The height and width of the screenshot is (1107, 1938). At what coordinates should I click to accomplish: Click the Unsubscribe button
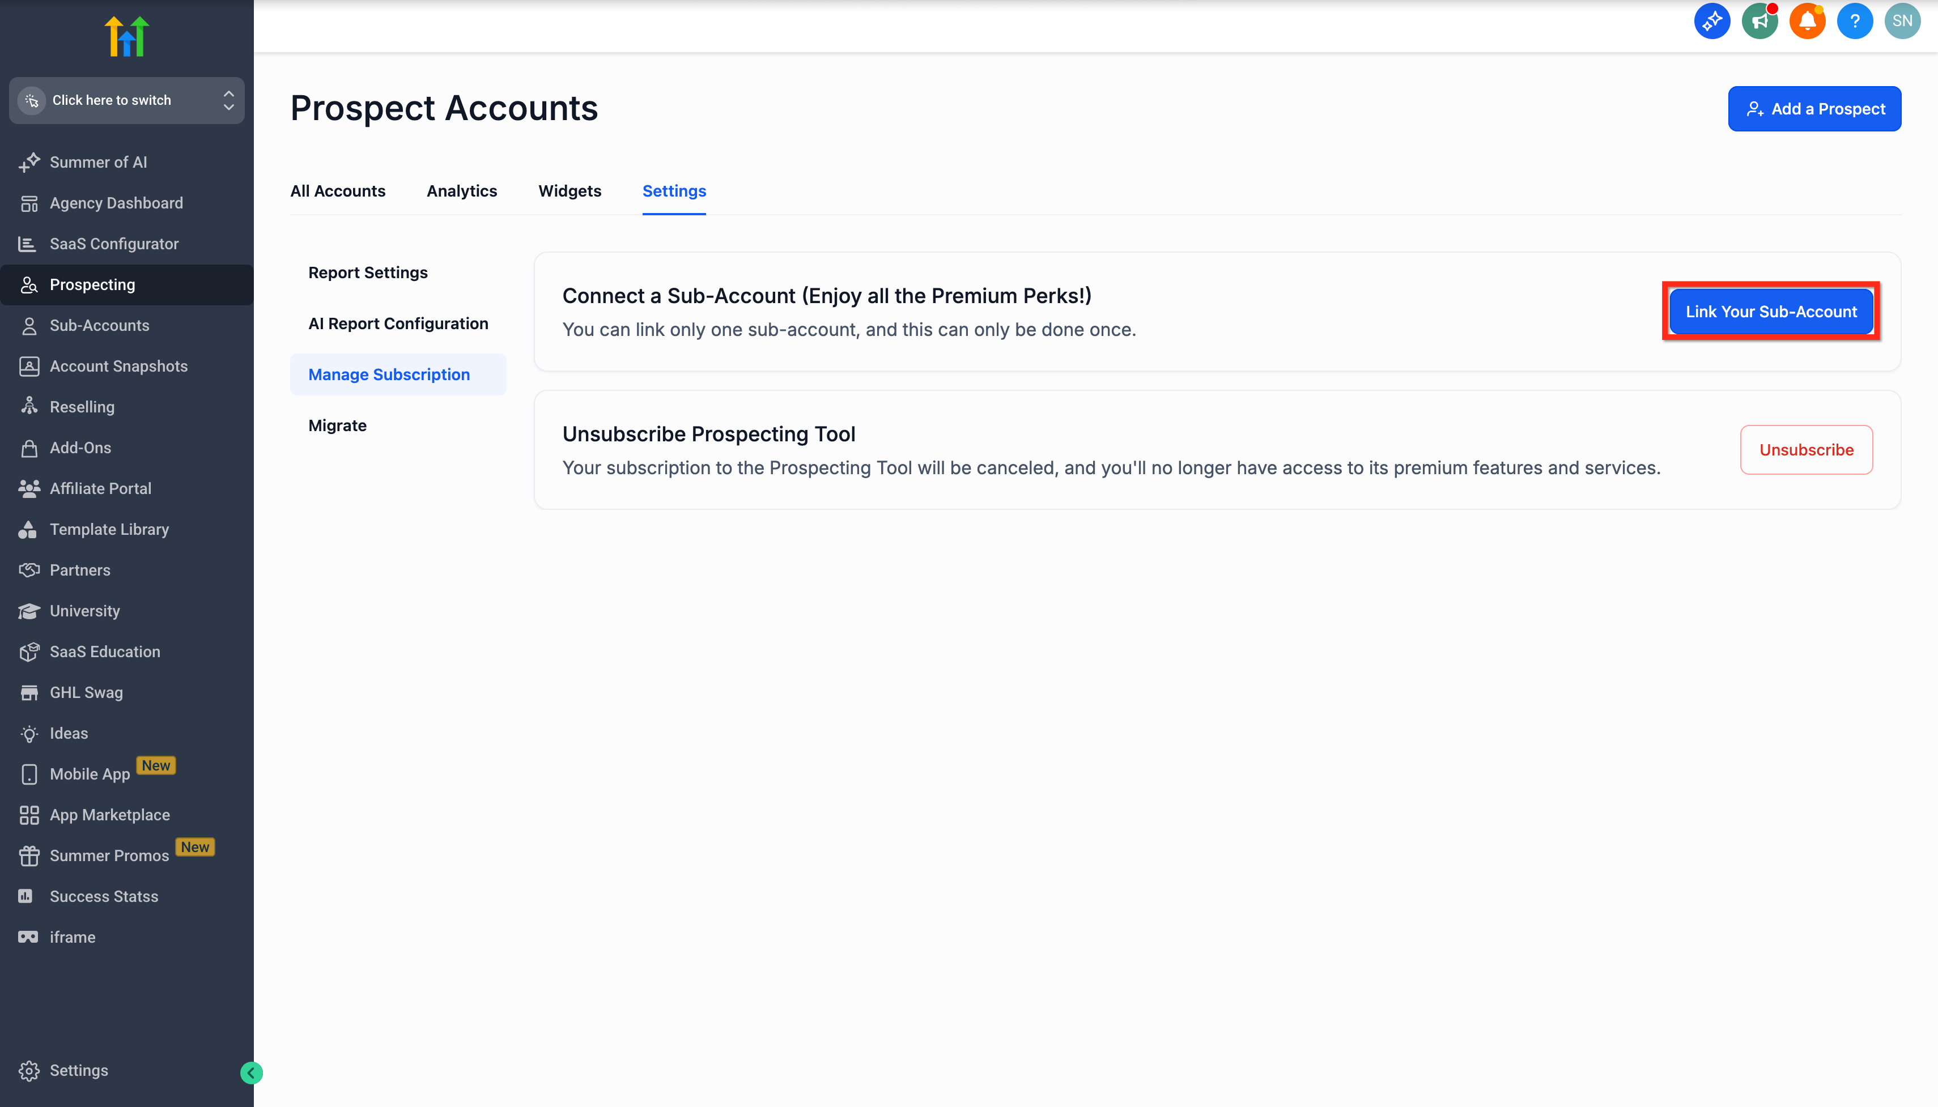[x=1806, y=450]
